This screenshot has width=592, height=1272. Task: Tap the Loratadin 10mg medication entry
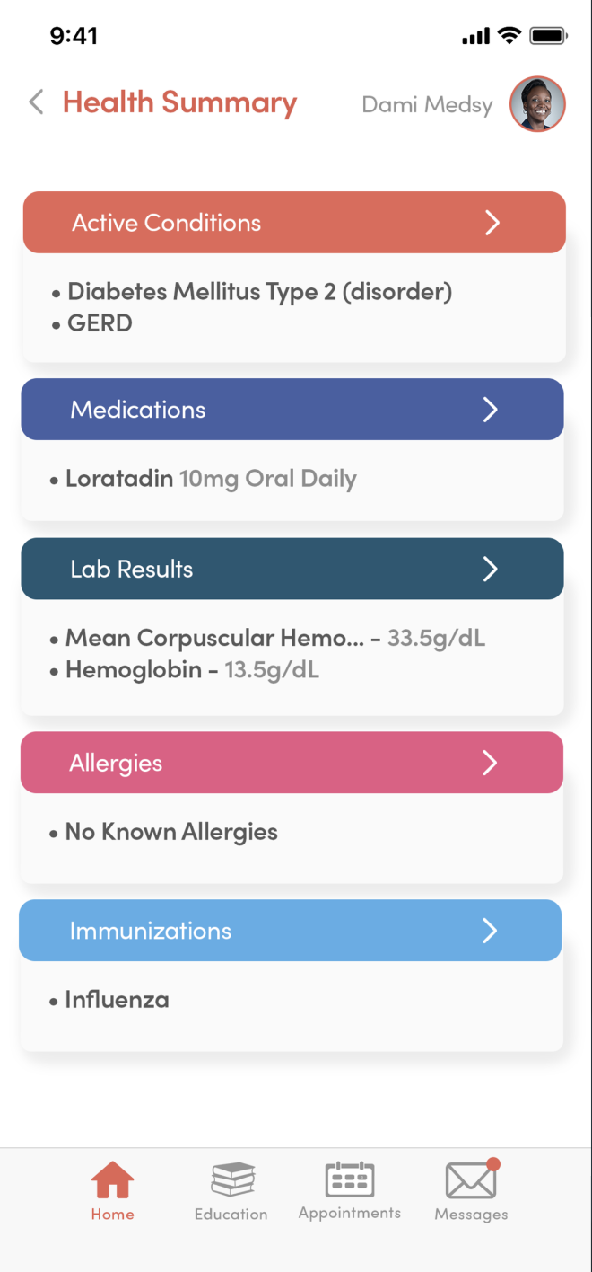click(x=211, y=479)
